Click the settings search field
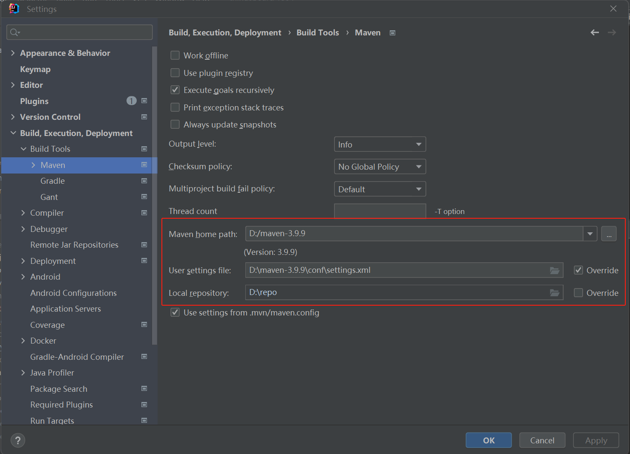 click(80, 32)
